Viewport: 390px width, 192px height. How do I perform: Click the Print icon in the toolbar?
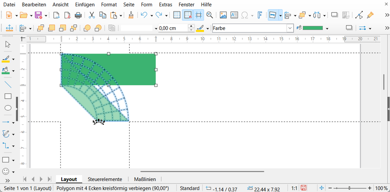(x=78, y=15)
